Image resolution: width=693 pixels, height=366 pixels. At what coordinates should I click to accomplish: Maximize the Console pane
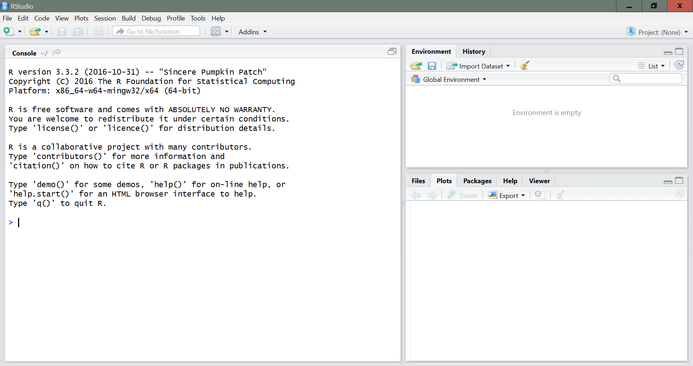pos(392,52)
